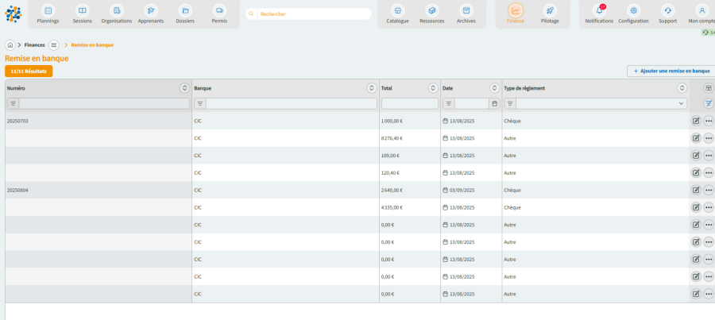Open the Catalogue module
Screen dimensions: 715x320
397,14
